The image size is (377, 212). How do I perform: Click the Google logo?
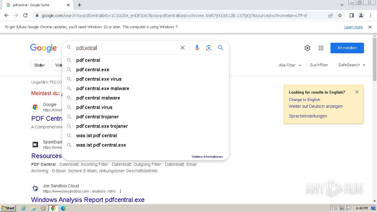pos(43,48)
